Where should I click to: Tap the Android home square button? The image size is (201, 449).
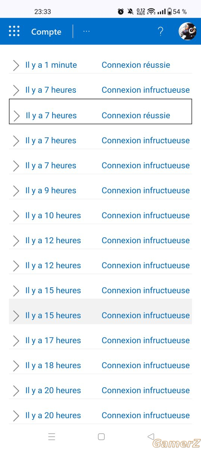101,436
